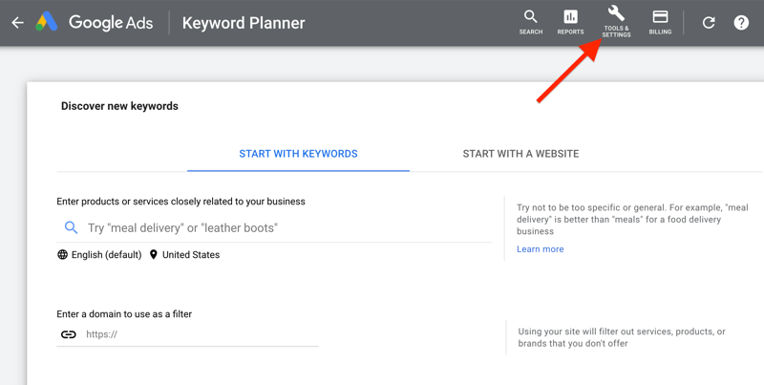Open the Reports menu

point(570,22)
